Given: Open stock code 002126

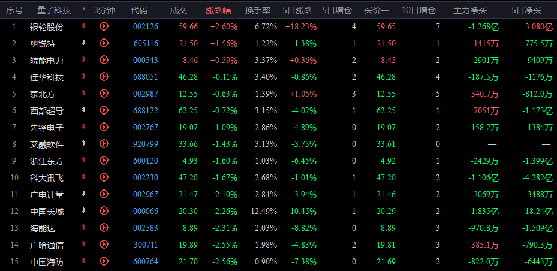Looking at the screenshot, I should (x=146, y=26).
